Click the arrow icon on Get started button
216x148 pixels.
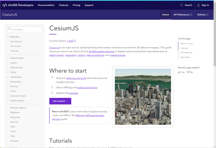coord(67,101)
